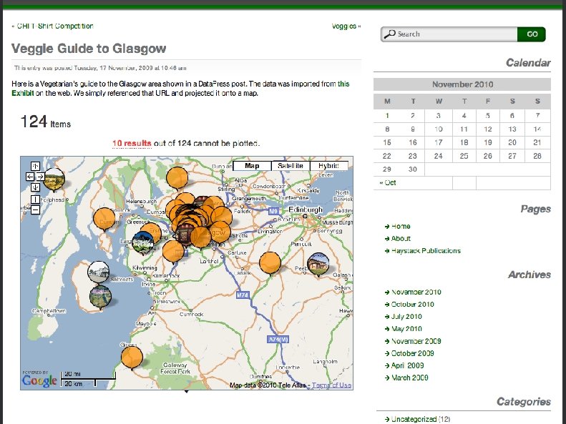Pan the map down with arrow control
This screenshot has width=566, height=424.
(x=35, y=187)
